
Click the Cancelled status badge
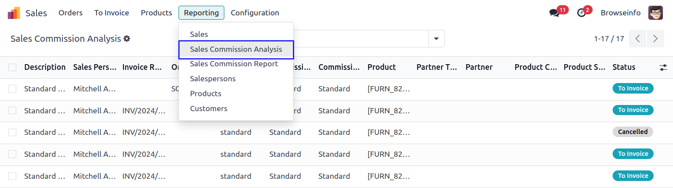(x=632, y=132)
